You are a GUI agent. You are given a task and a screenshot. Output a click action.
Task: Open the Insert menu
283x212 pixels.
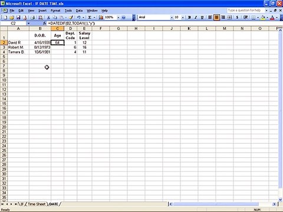42,11
